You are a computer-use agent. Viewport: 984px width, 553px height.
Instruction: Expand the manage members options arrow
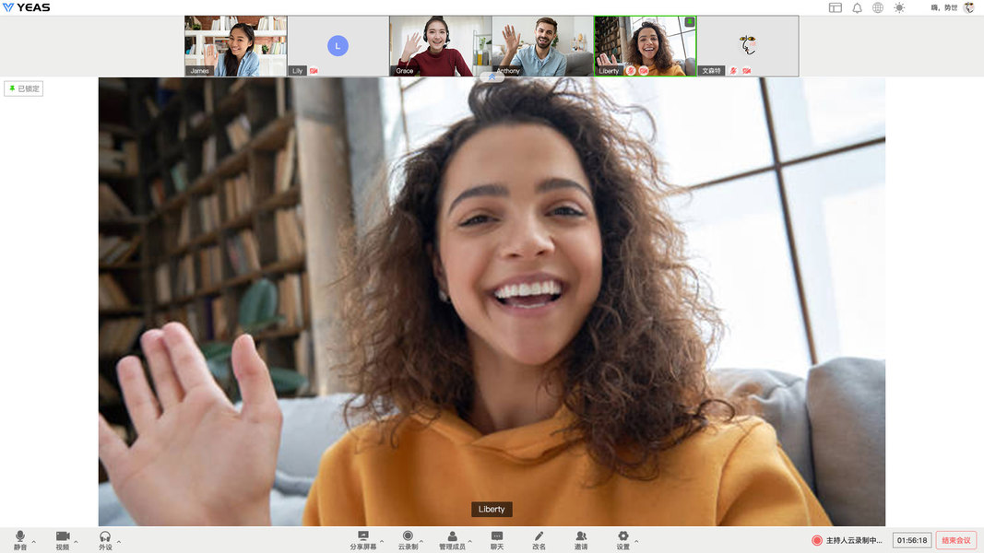[x=470, y=542]
